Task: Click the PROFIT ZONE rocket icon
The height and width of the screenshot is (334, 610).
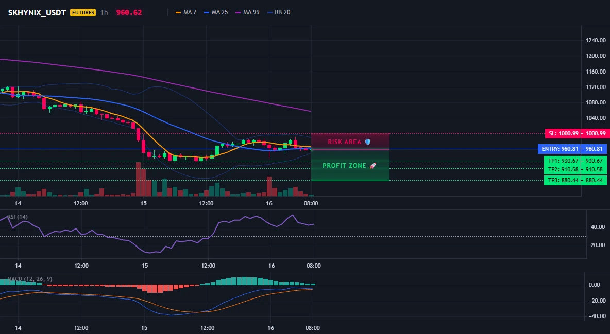Action: point(372,166)
